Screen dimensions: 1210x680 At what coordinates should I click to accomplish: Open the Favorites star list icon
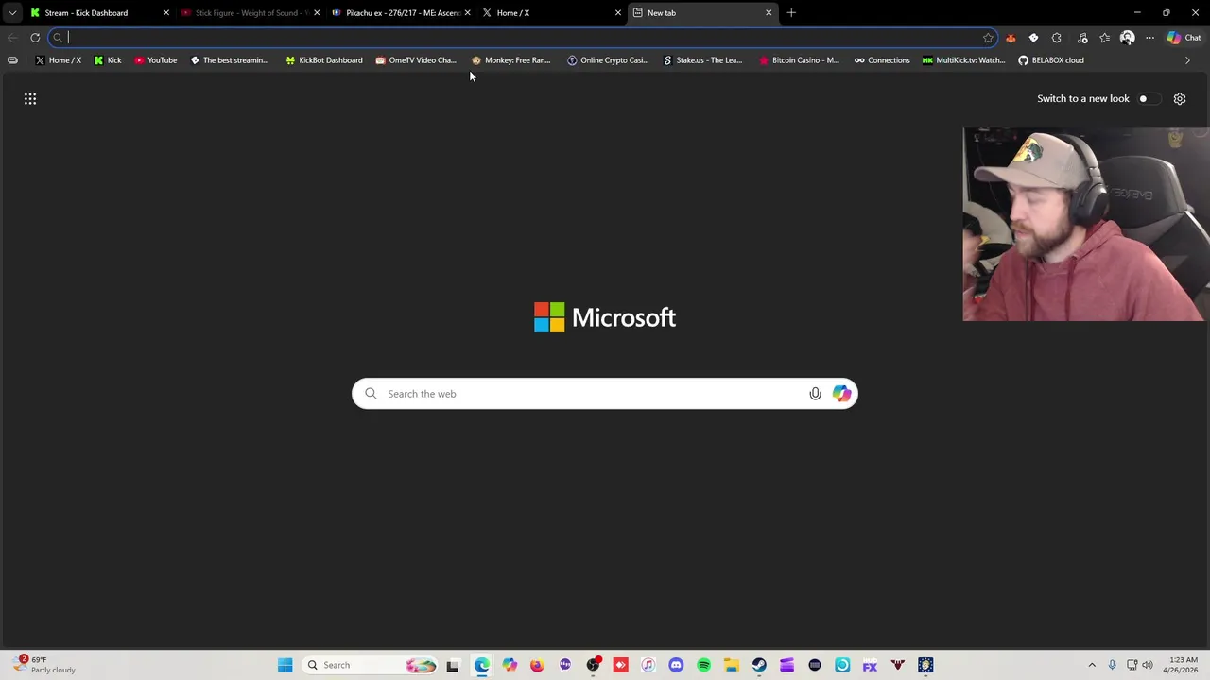click(x=1104, y=38)
